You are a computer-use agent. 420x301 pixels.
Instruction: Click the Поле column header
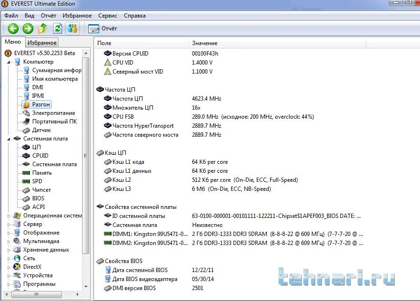142,43
